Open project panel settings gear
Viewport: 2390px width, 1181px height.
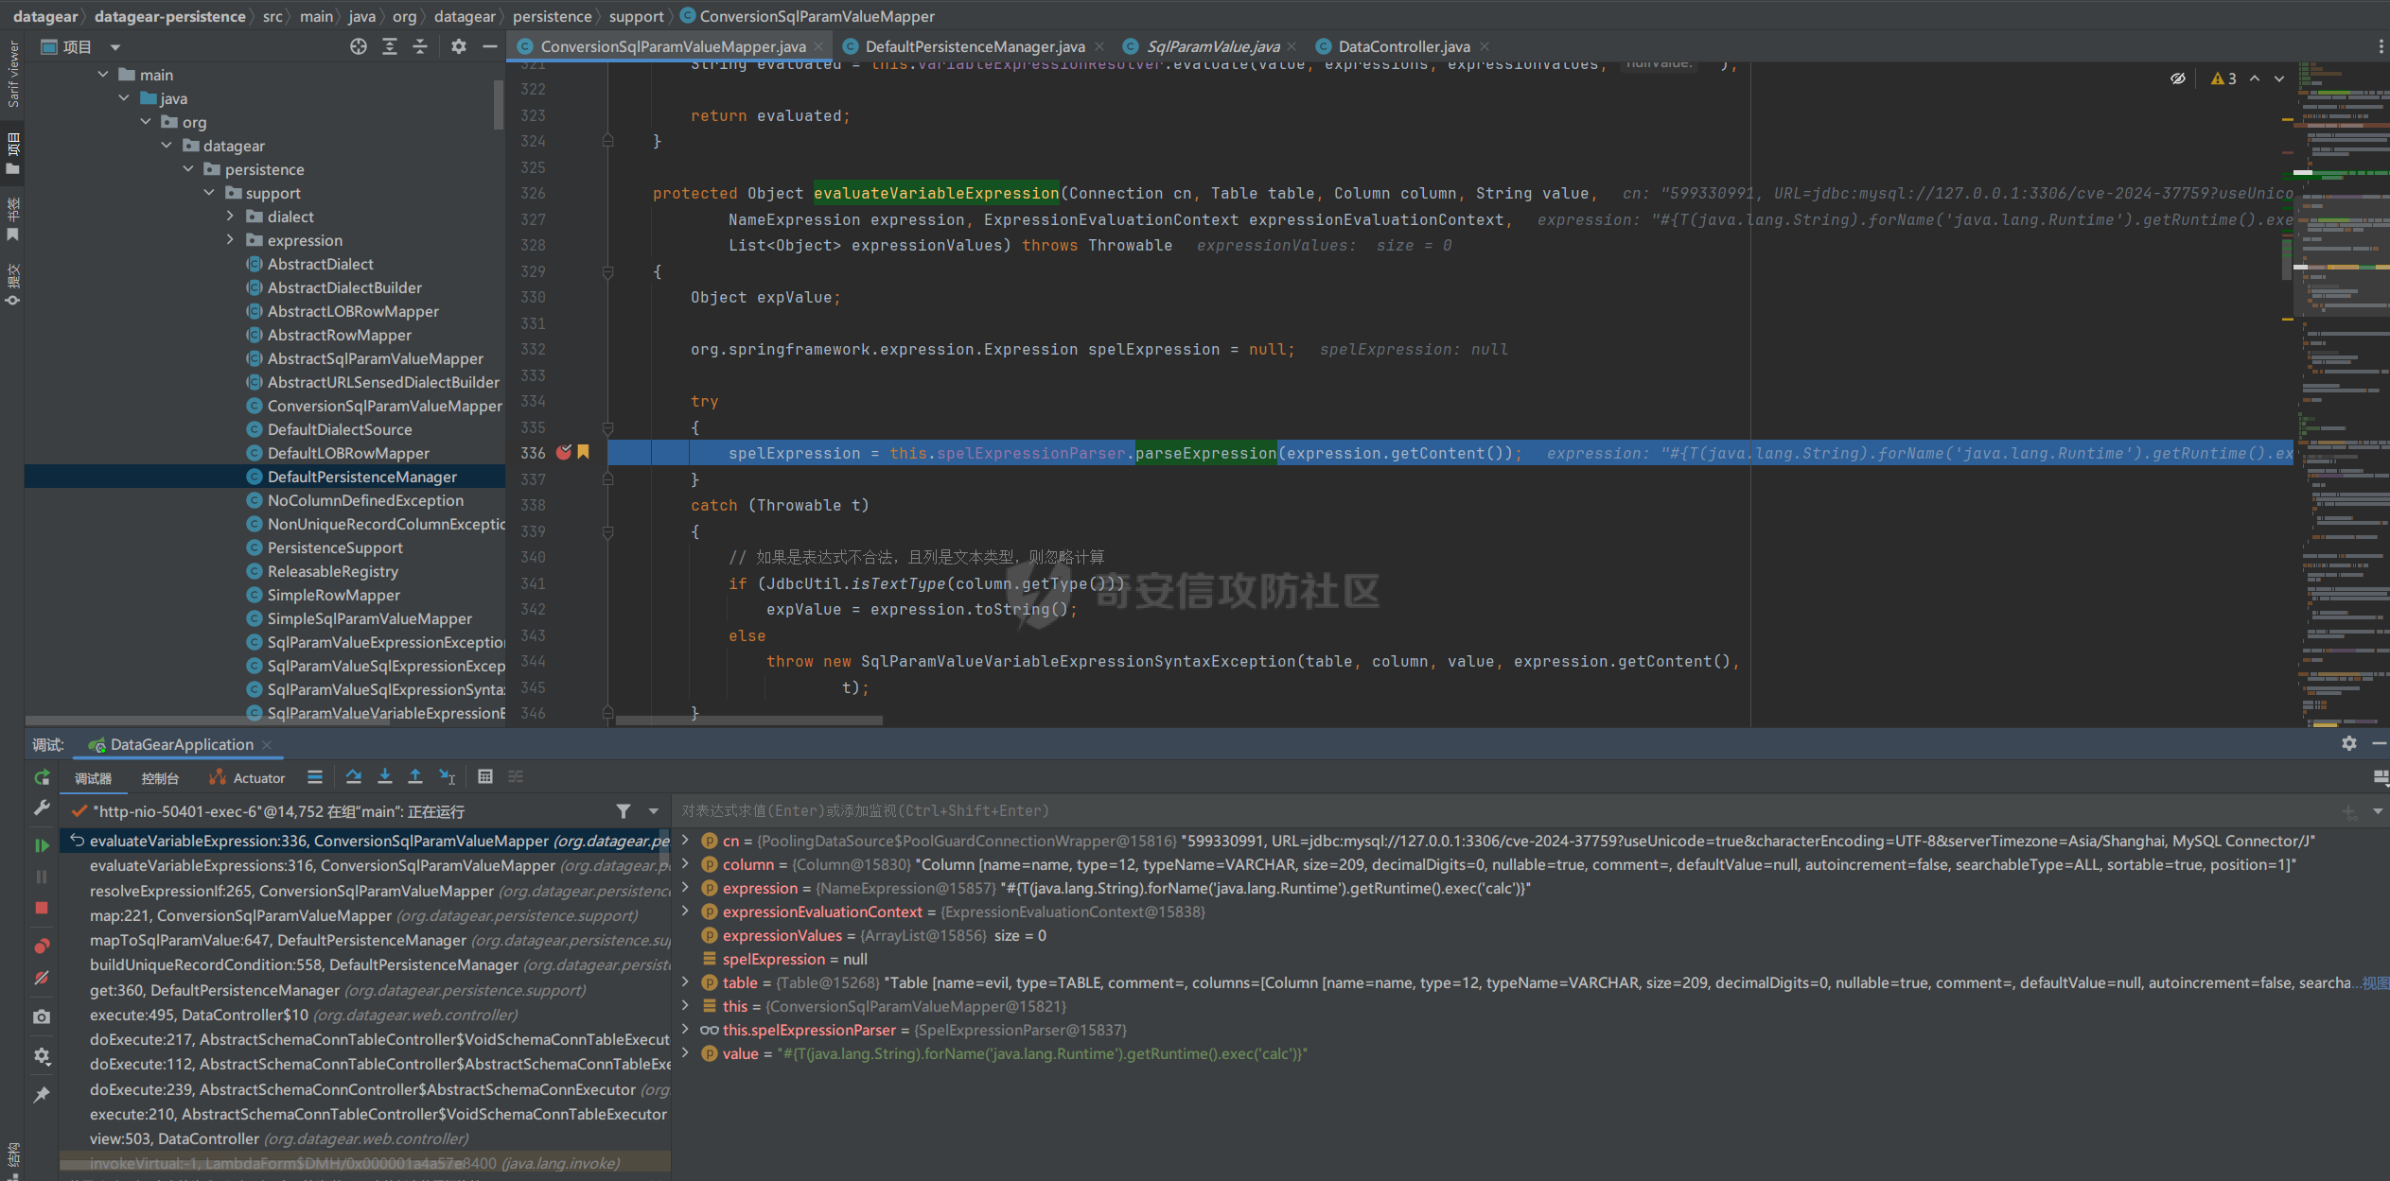pyautogui.click(x=459, y=46)
